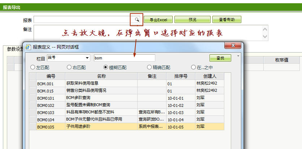The image size is (302, 149).
Task: Click sort number 10-01-01 cell
Action: (x=181, y=98)
